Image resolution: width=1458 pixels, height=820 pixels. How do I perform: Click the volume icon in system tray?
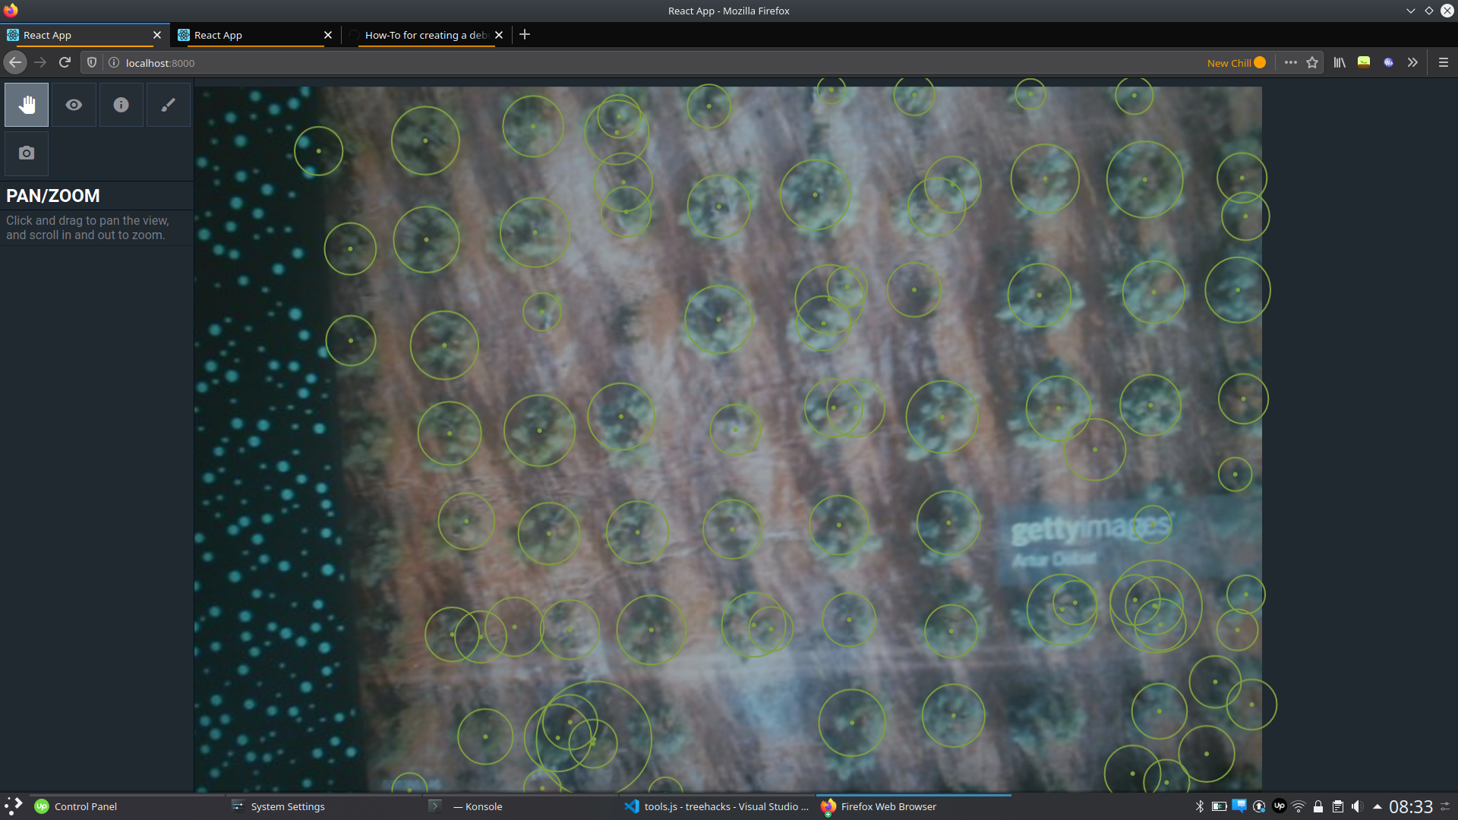[1357, 806]
